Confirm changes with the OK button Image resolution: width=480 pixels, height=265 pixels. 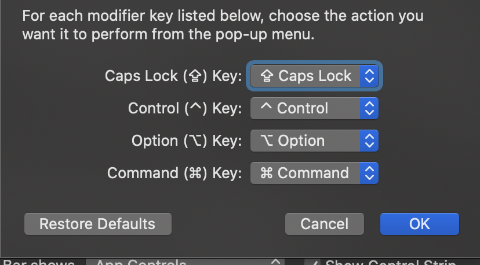click(x=419, y=224)
